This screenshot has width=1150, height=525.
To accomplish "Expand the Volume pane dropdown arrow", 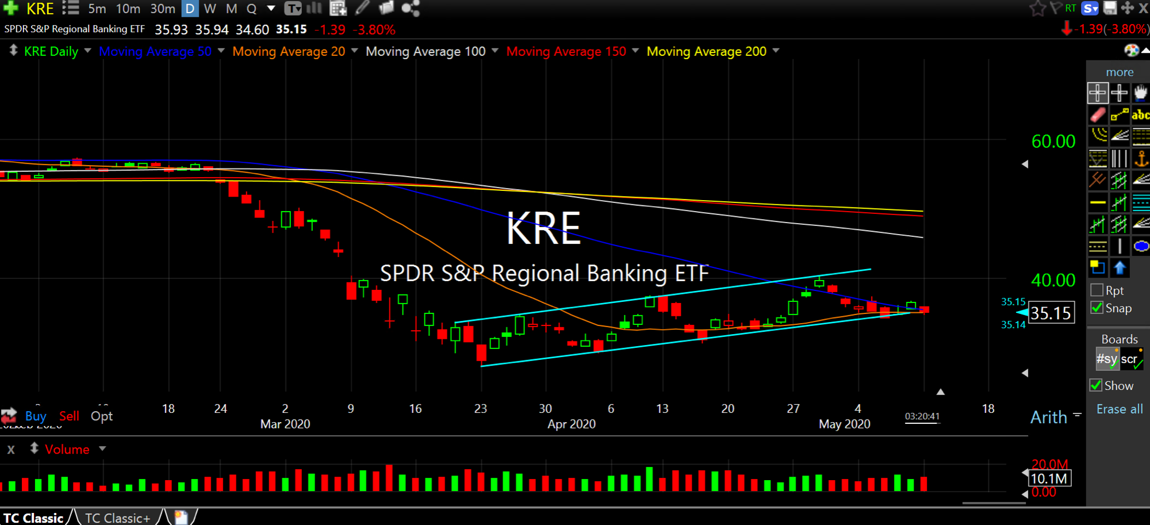I will tap(102, 449).
